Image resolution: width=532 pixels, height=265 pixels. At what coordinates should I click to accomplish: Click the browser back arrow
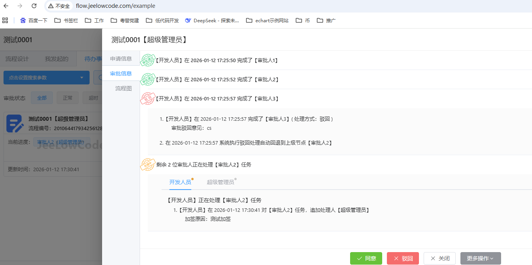pyautogui.click(x=6, y=6)
